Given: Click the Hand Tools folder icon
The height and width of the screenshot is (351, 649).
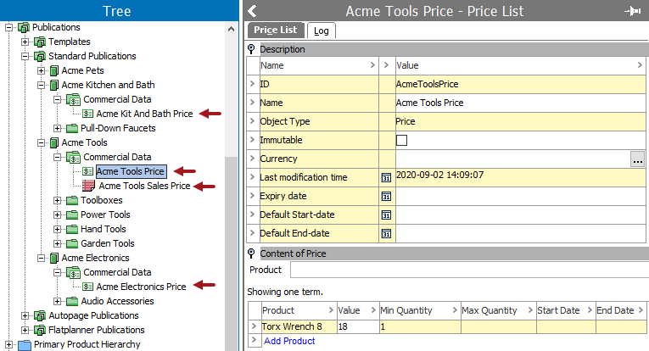Looking at the screenshot, I should tap(72, 229).
